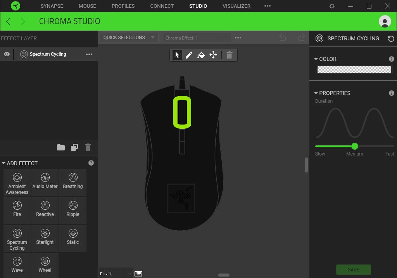
Task: Select the Spectrum Cycling layer row
Action: click(48, 54)
